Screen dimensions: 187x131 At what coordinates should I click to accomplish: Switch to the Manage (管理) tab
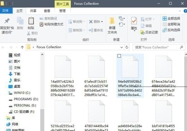62,11
